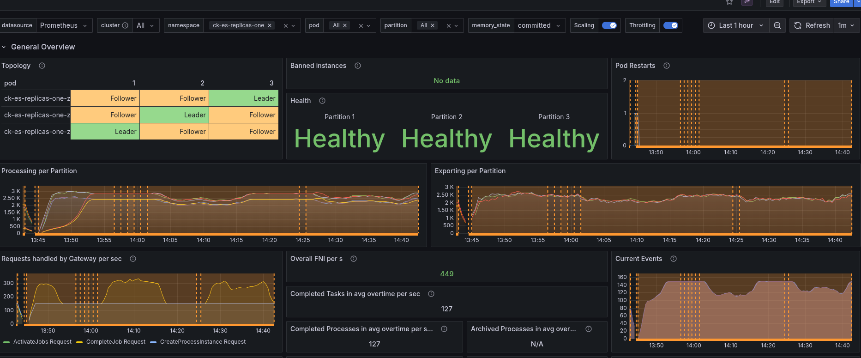
Task: Toggle the Throttling switch off
Action: tap(671, 25)
